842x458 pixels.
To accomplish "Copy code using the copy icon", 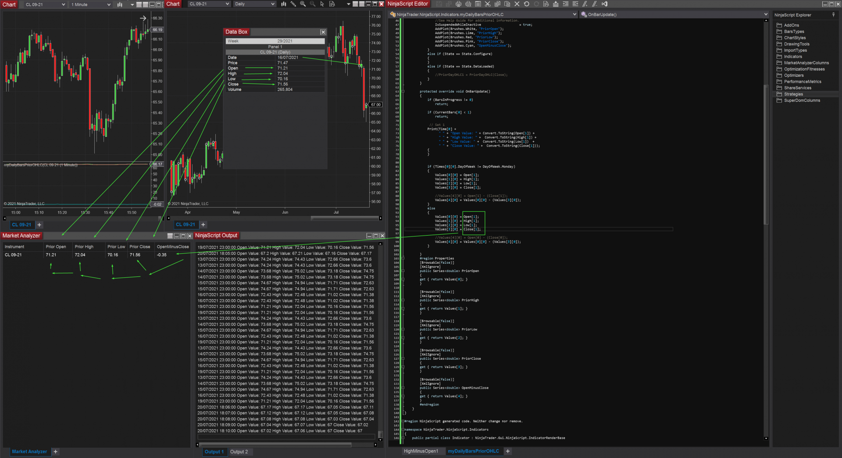I will tap(497, 4).
